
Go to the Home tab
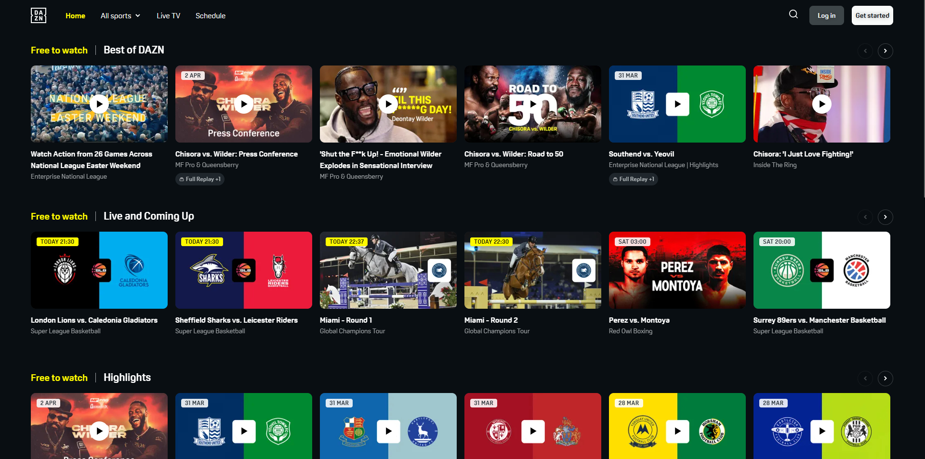point(75,15)
